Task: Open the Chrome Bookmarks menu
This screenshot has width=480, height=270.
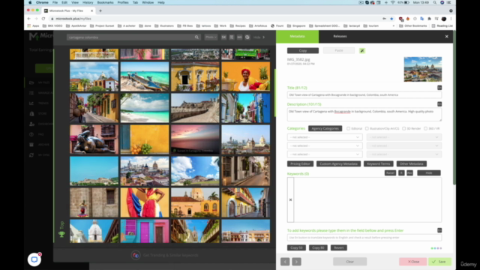Action: click(105, 2)
